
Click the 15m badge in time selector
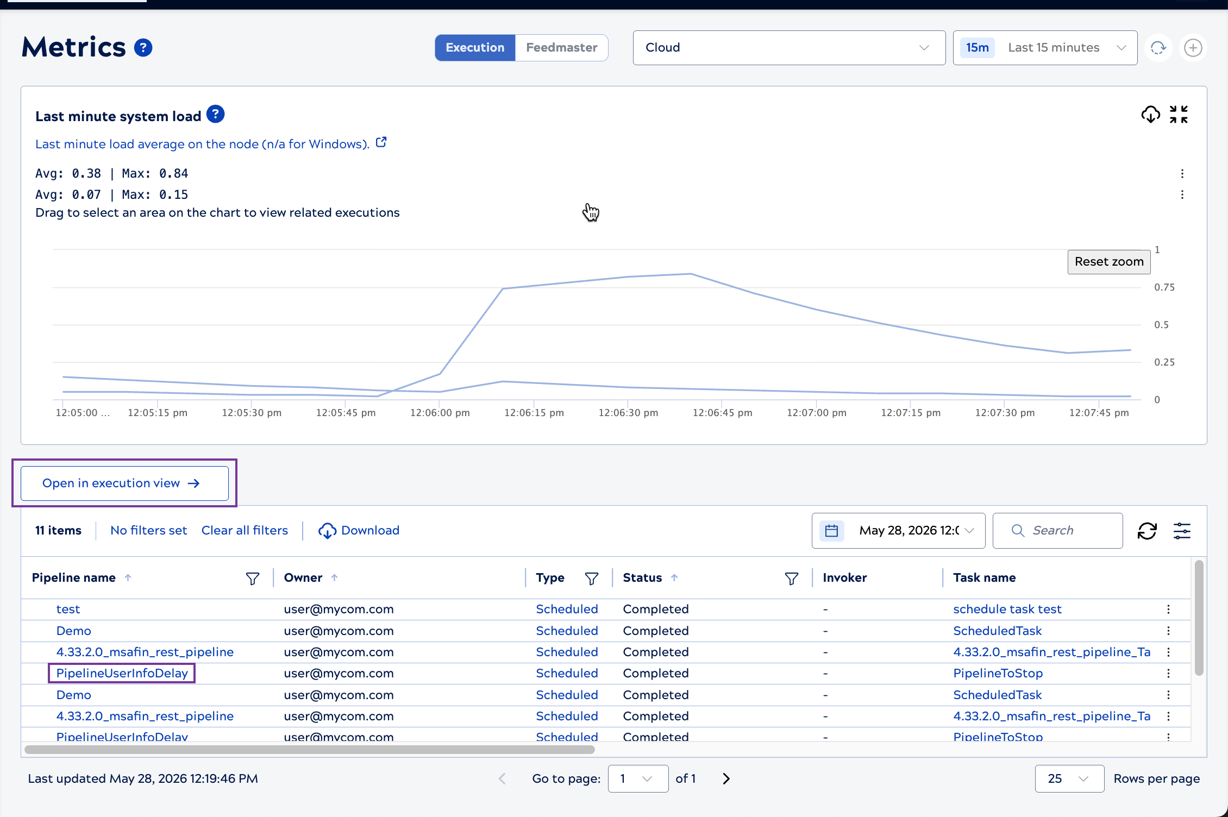click(x=977, y=48)
